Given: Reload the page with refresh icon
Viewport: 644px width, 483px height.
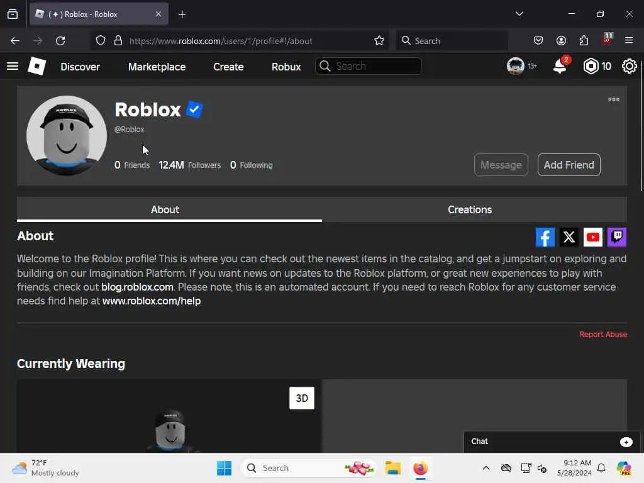Looking at the screenshot, I should coord(60,41).
